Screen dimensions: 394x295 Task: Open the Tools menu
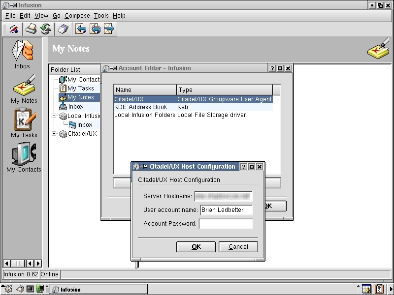click(101, 16)
